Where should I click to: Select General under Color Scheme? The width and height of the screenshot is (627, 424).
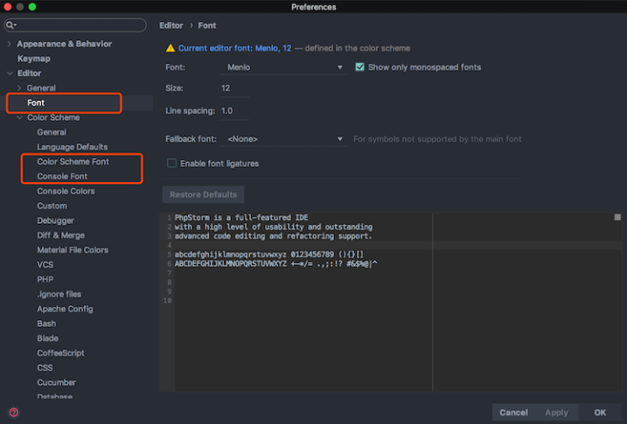click(x=52, y=132)
